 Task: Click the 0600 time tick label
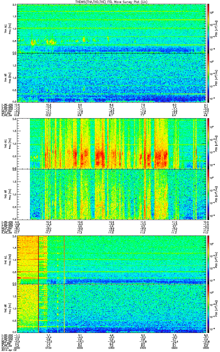point(206,348)
